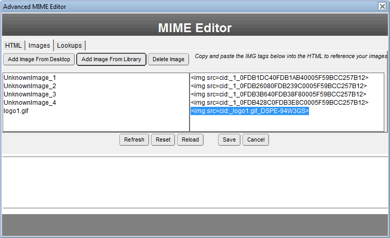Select the Images tab

39,46
